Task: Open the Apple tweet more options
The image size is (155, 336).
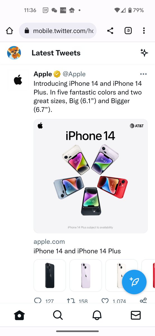Action: 143,74
